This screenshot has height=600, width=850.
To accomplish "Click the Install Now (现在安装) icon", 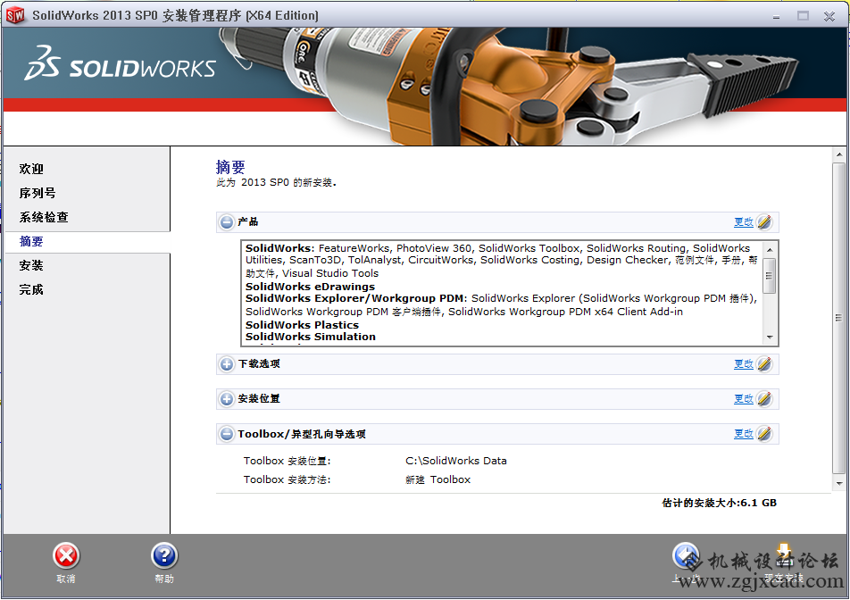I will 784,556.
